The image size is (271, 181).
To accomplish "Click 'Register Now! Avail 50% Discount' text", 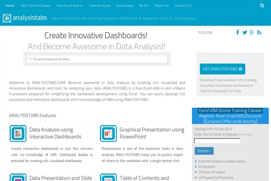I will click(x=230, y=116).
